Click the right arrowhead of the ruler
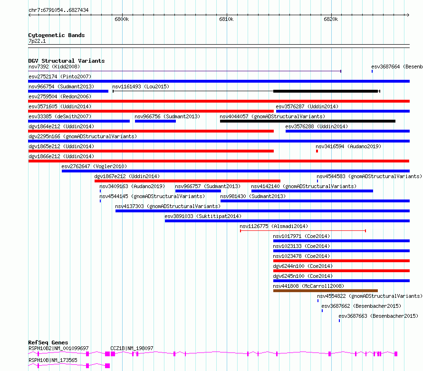Screen dimensions: 423x371 tap(408, 15)
